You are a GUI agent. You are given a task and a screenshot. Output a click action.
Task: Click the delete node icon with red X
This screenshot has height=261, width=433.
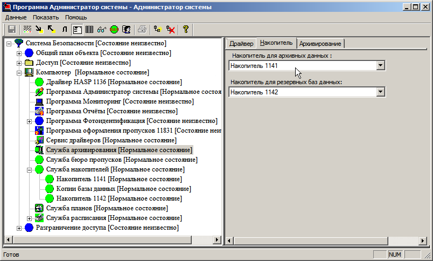point(171,30)
